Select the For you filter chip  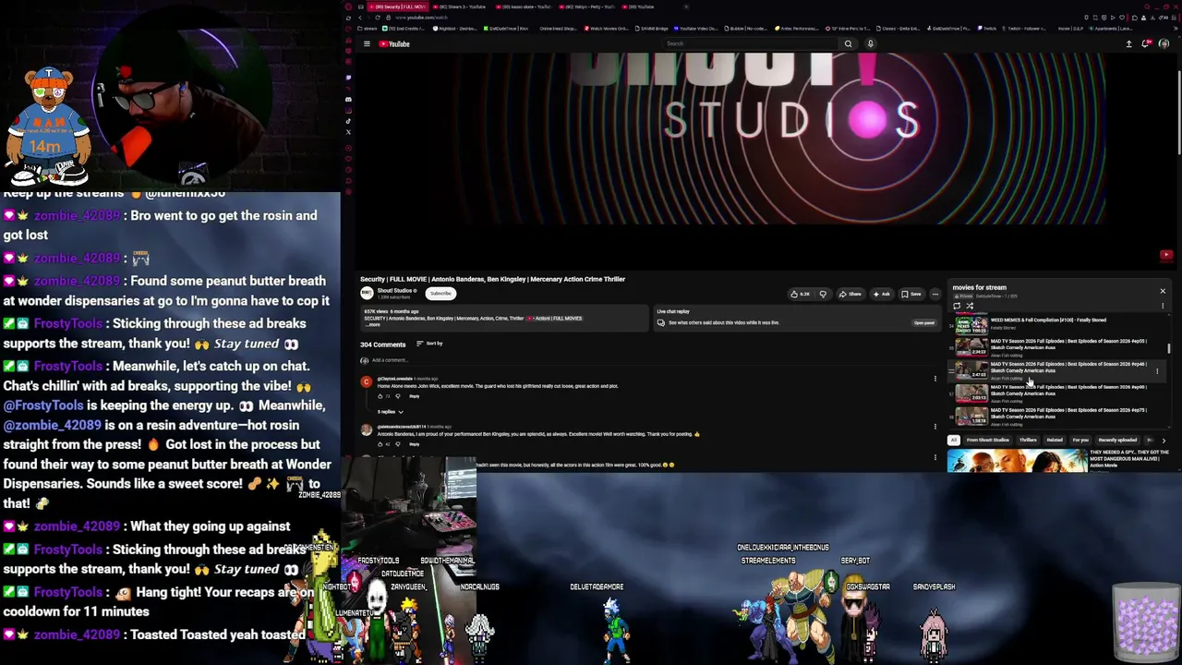(1080, 441)
